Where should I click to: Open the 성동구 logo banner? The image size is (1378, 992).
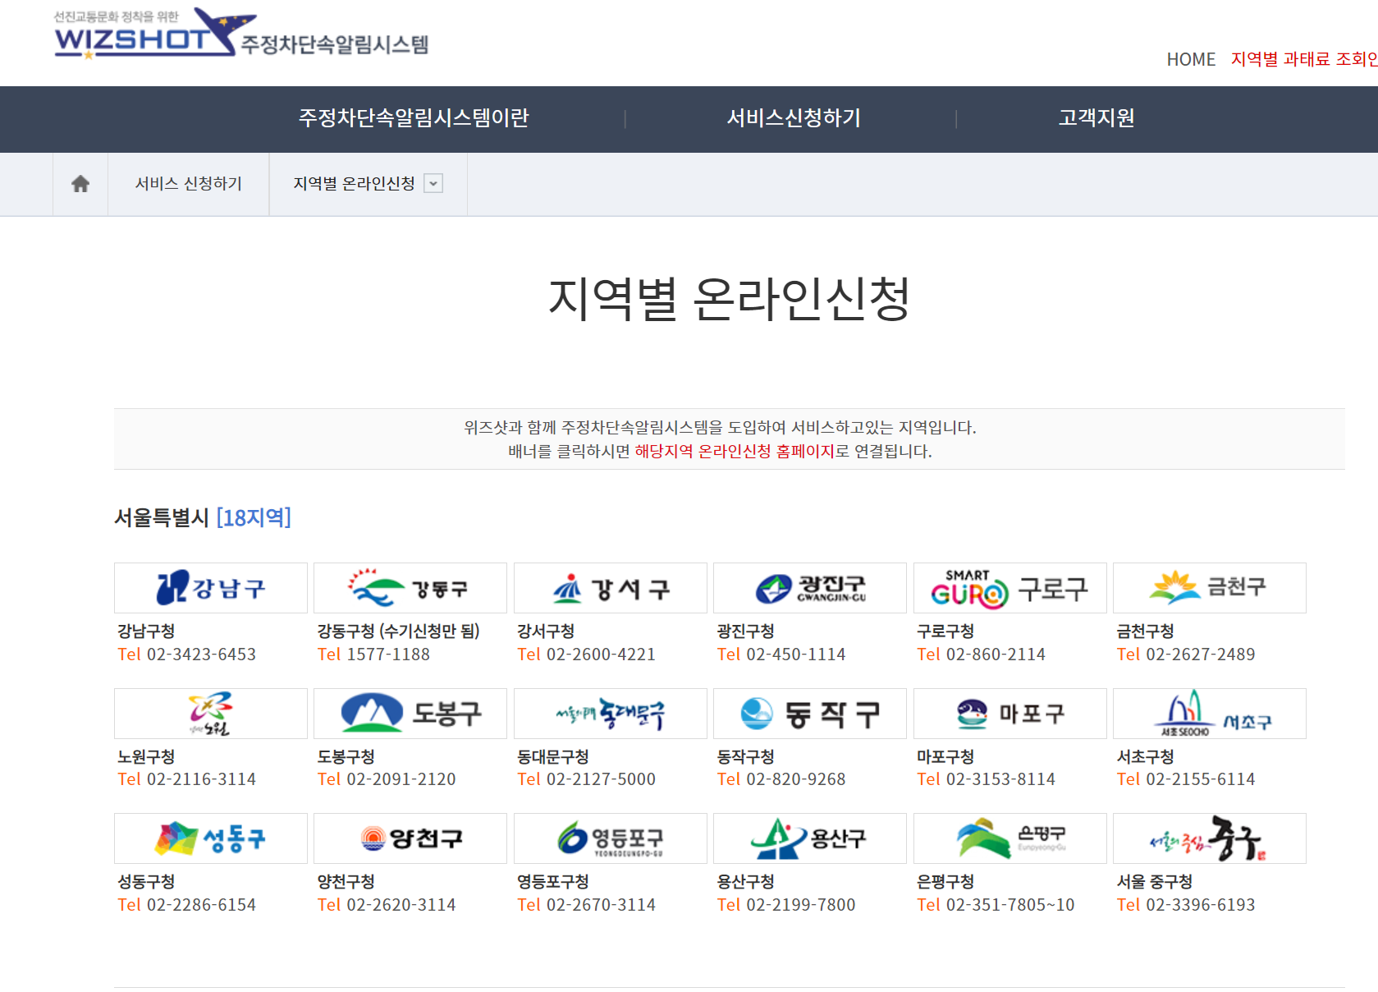tap(211, 838)
